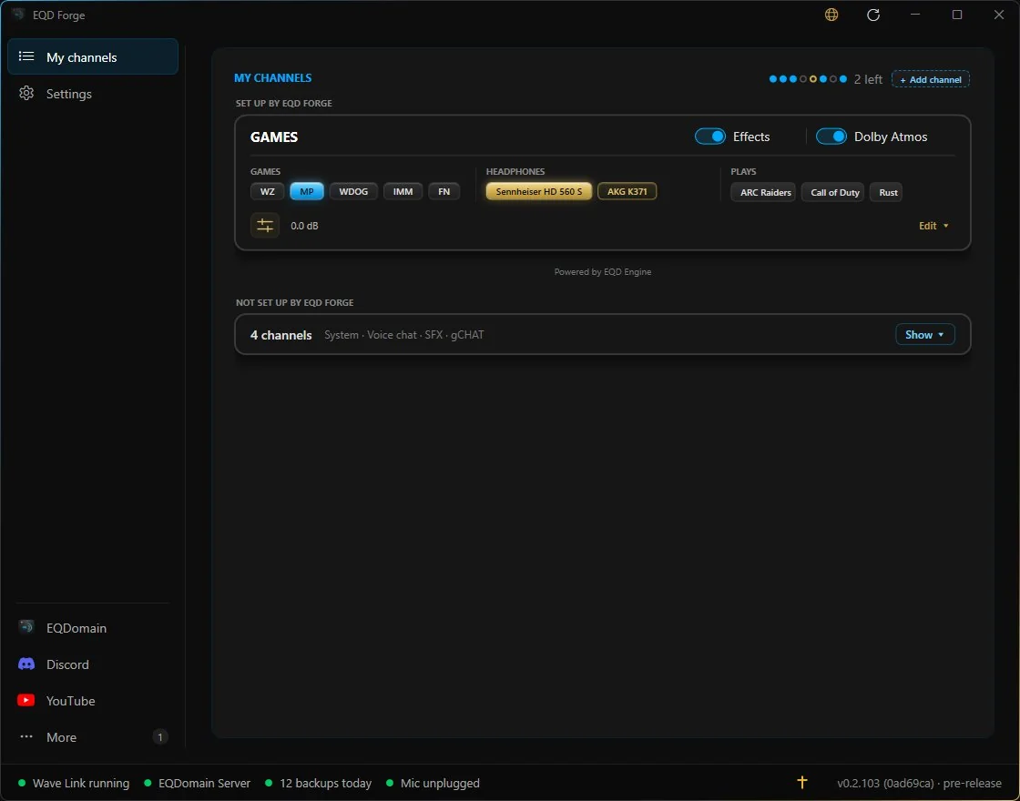The width and height of the screenshot is (1020, 801).
Task: Click the System · Voice chat channel list
Action: (x=404, y=335)
